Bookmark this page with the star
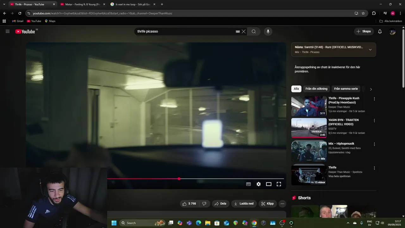The width and height of the screenshot is (405, 228). (363, 13)
